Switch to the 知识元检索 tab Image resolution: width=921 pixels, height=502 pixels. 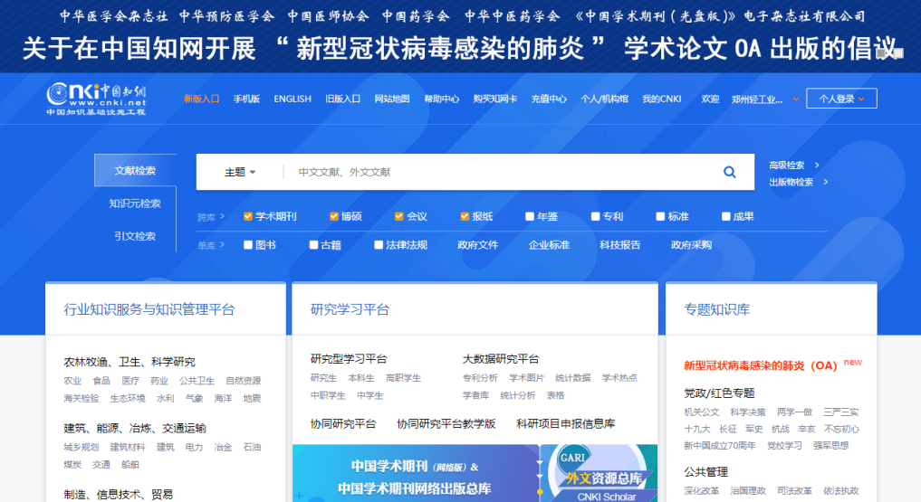(135, 204)
